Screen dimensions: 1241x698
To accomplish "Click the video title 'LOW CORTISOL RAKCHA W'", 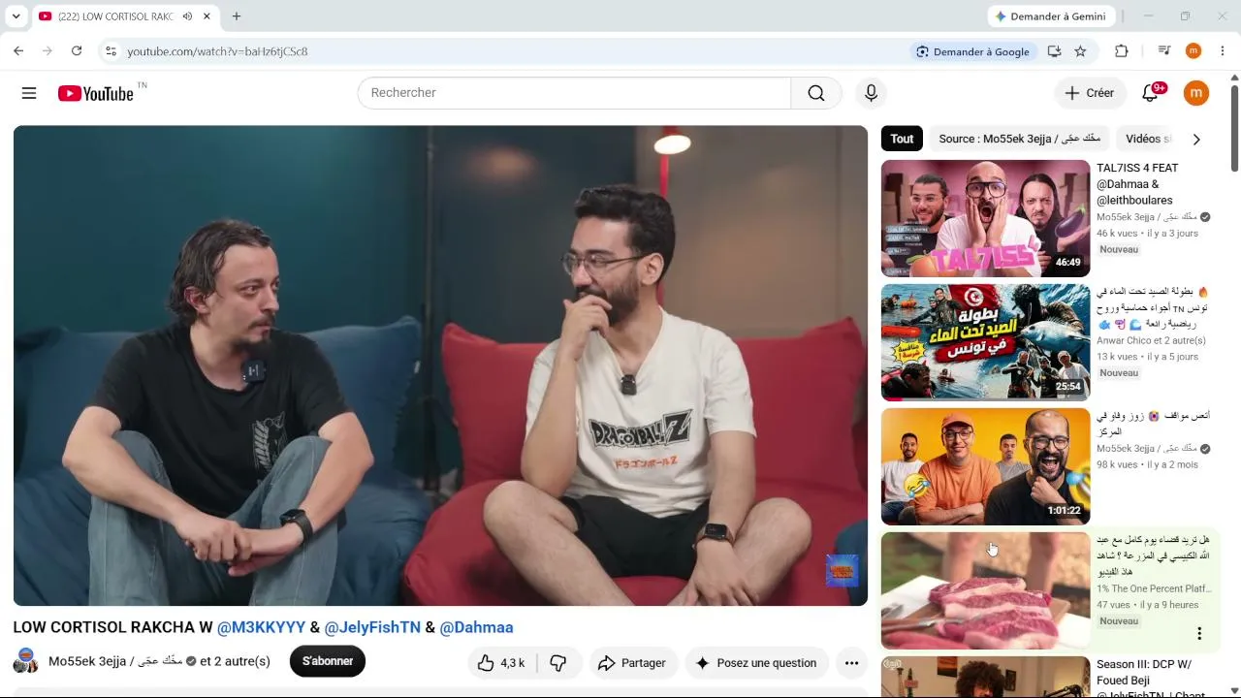I will (x=112, y=627).
